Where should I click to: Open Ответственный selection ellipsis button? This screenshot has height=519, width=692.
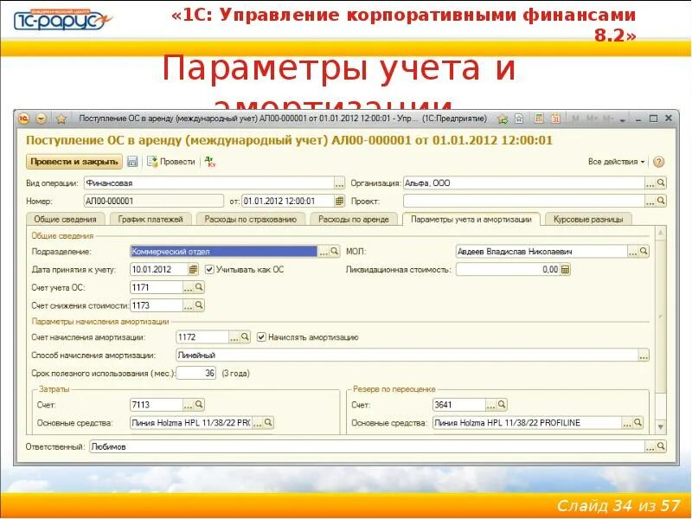click(650, 446)
